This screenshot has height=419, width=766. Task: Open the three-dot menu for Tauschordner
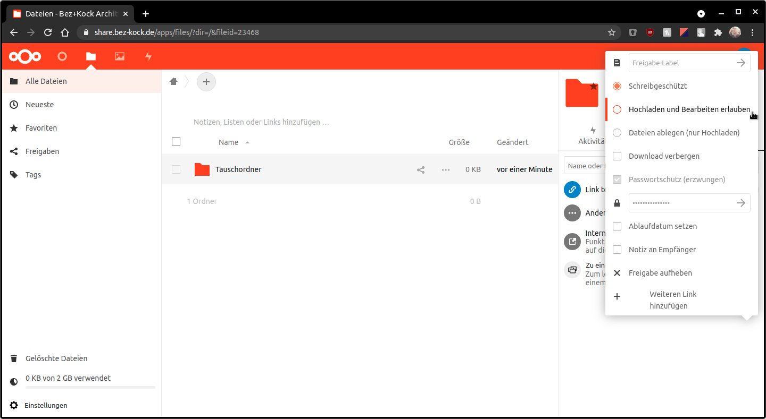446,170
